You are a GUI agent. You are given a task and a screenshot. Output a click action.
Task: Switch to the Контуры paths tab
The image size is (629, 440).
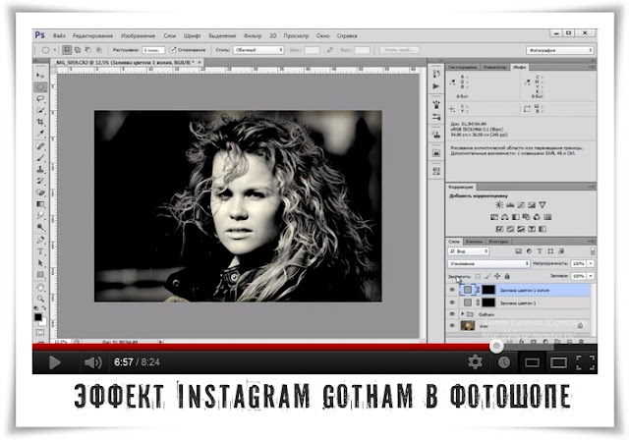click(498, 242)
